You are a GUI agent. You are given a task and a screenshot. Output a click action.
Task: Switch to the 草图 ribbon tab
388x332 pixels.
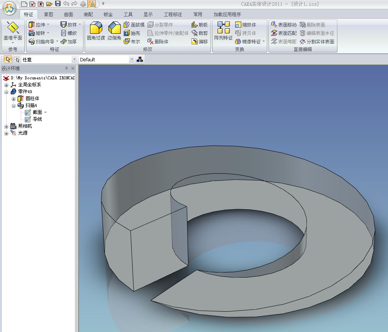point(48,15)
